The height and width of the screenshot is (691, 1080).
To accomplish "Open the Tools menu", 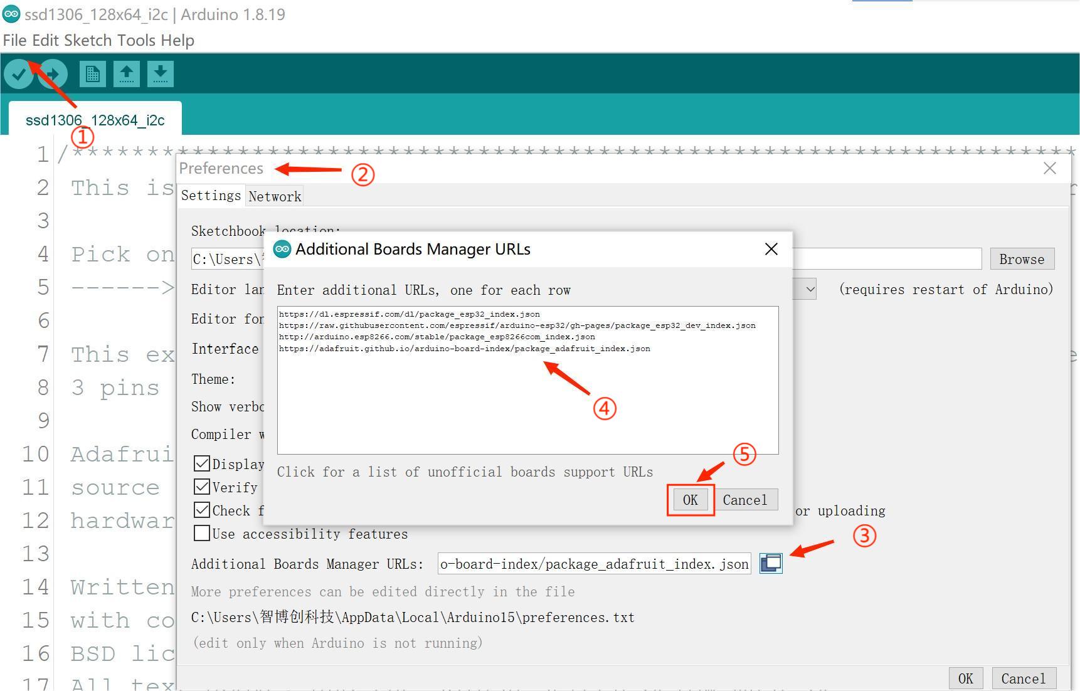I will pyautogui.click(x=136, y=40).
